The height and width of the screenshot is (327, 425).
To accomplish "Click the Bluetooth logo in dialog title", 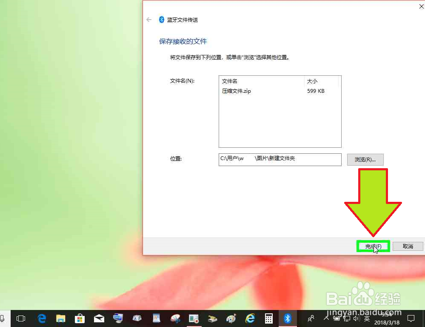I will (x=162, y=20).
